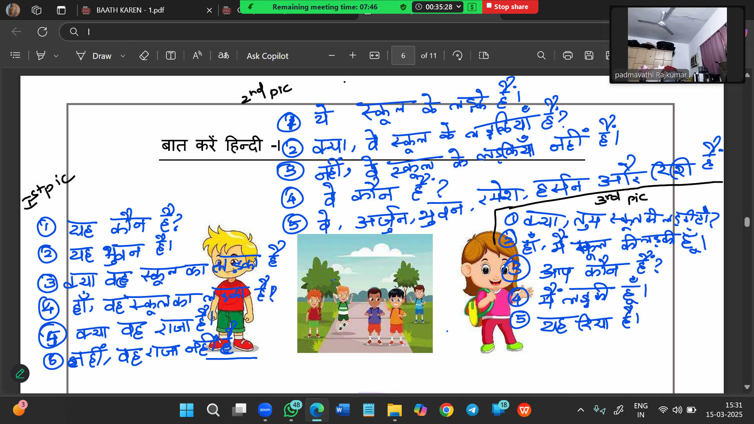Zoom in the PDF page
Viewport: 754px width, 424px height.
point(353,55)
